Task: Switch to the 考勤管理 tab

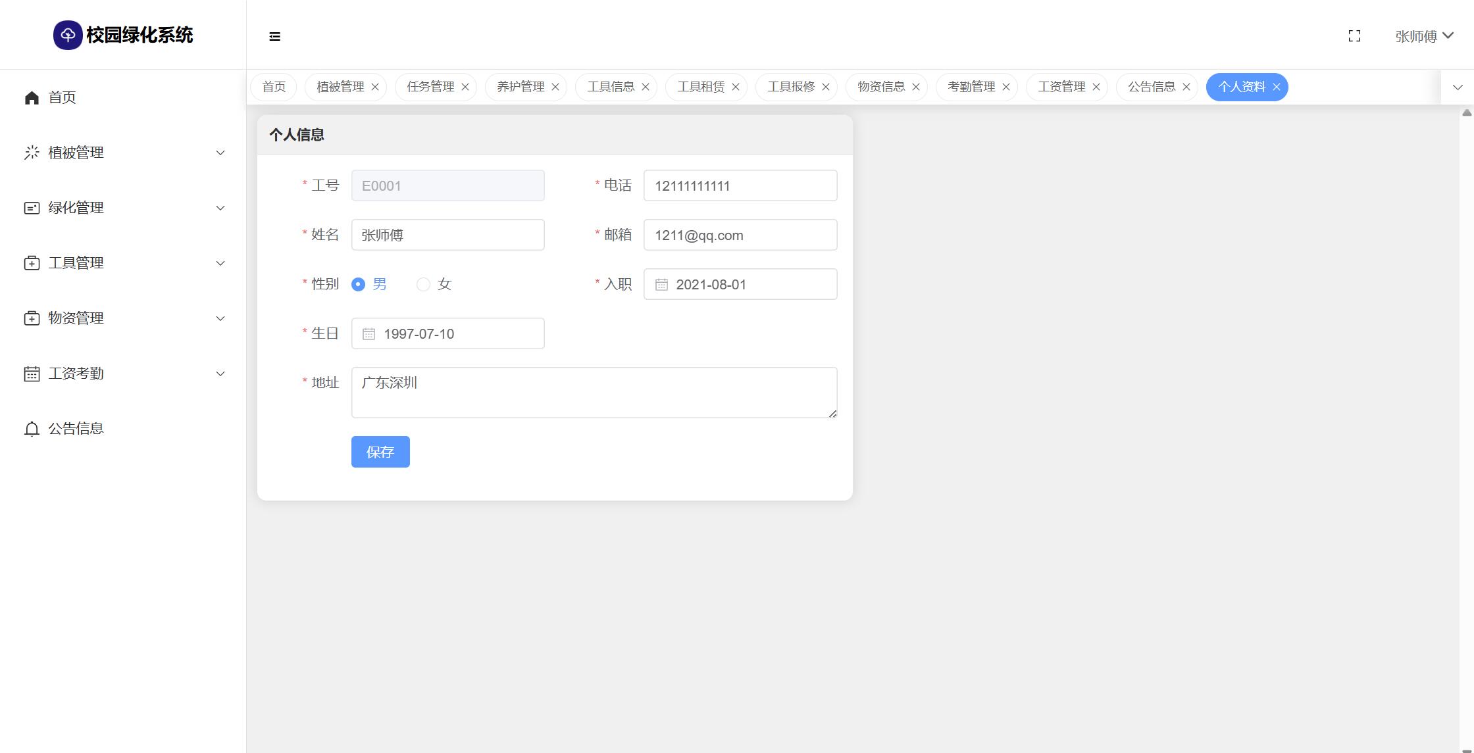Action: pos(971,87)
